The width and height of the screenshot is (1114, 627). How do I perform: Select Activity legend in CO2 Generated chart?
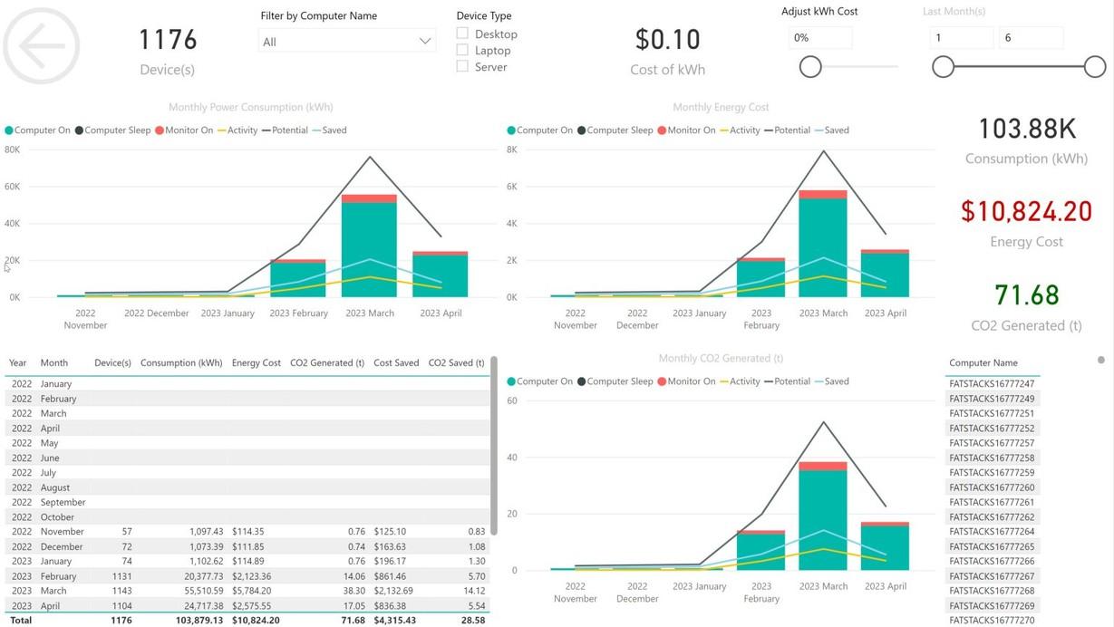tap(740, 381)
